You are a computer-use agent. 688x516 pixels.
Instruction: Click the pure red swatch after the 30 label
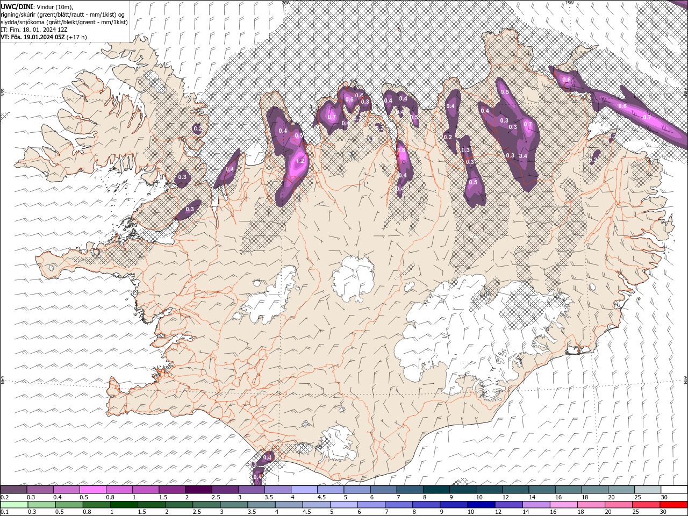click(x=673, y=505)
